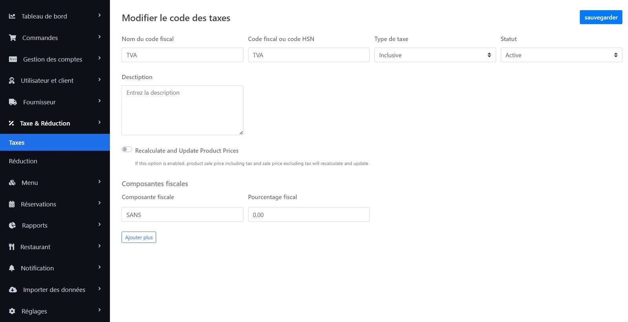628x322 pixels.
Task: Enable Recalculate and Update Product Prices switch
Action: coord(127,149)
